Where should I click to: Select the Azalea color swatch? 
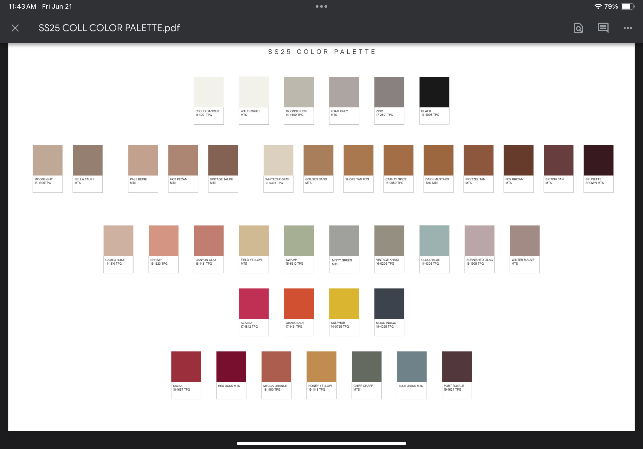254,304
